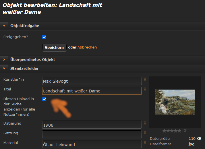Open the landscape painting thumbnail preview
The height and width of the screenshot is (149, 205).
click(175, 102)
